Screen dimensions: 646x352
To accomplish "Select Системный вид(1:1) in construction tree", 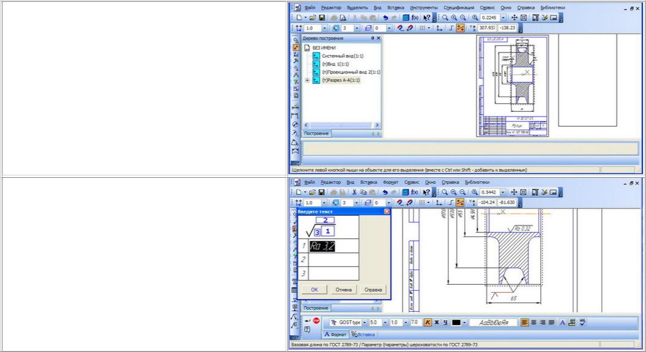I will tap(343, 56).
